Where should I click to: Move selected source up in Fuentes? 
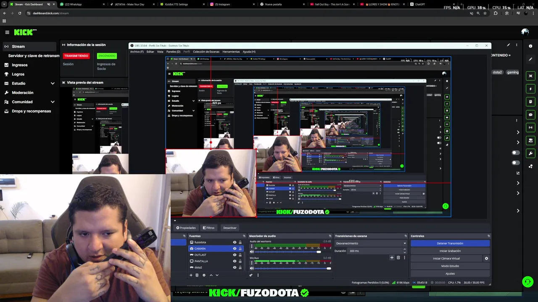pos(211,275)
